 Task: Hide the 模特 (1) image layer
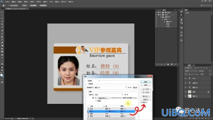(186, 96)
